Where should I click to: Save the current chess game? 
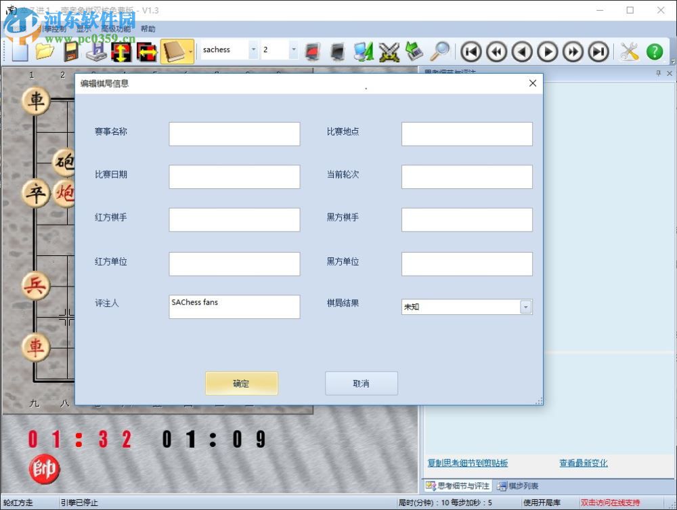[x=71, y=51]
